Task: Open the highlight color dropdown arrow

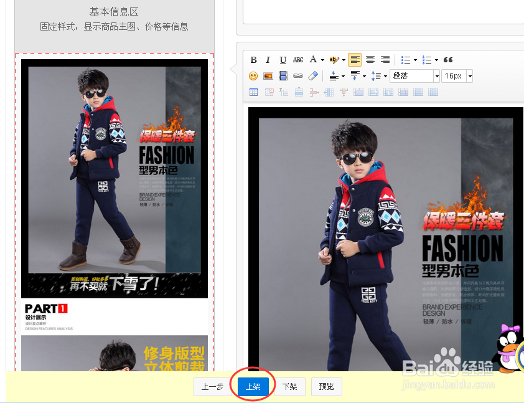Action: pyautogui.click(x=344, y=60)
